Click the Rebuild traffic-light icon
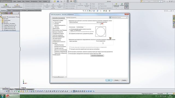175x98 pixels. tap(71, 1)
